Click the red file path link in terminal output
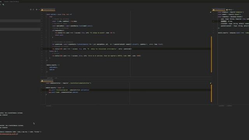 tap(9, 134)
